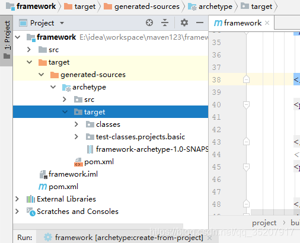The height and width of the screenshot is (243, 300).
Task: Click the Scratches and Consoles icon
Action: point(31,212)
